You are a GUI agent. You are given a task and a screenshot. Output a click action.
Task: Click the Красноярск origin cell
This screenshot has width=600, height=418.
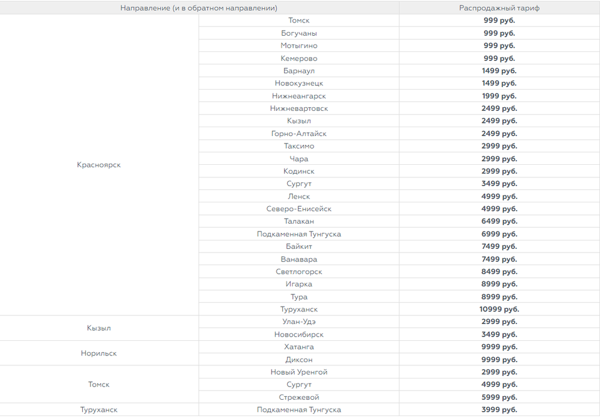coord(99,165)
